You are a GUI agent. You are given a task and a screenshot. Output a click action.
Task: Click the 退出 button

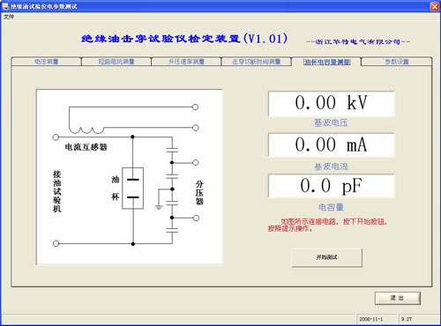click(398, 298)
